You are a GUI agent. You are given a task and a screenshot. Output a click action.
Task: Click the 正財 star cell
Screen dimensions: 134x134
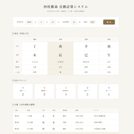pyautogui.click(x=35, y=67)
